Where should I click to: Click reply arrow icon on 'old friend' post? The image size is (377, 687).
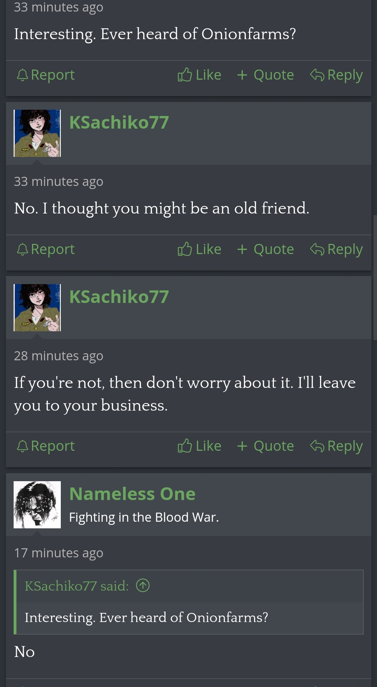317,249
